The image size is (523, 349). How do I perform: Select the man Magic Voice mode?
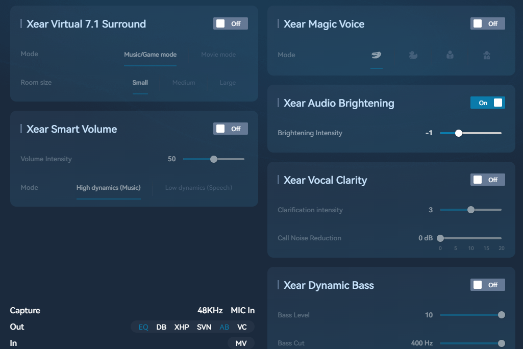[450, 55]
